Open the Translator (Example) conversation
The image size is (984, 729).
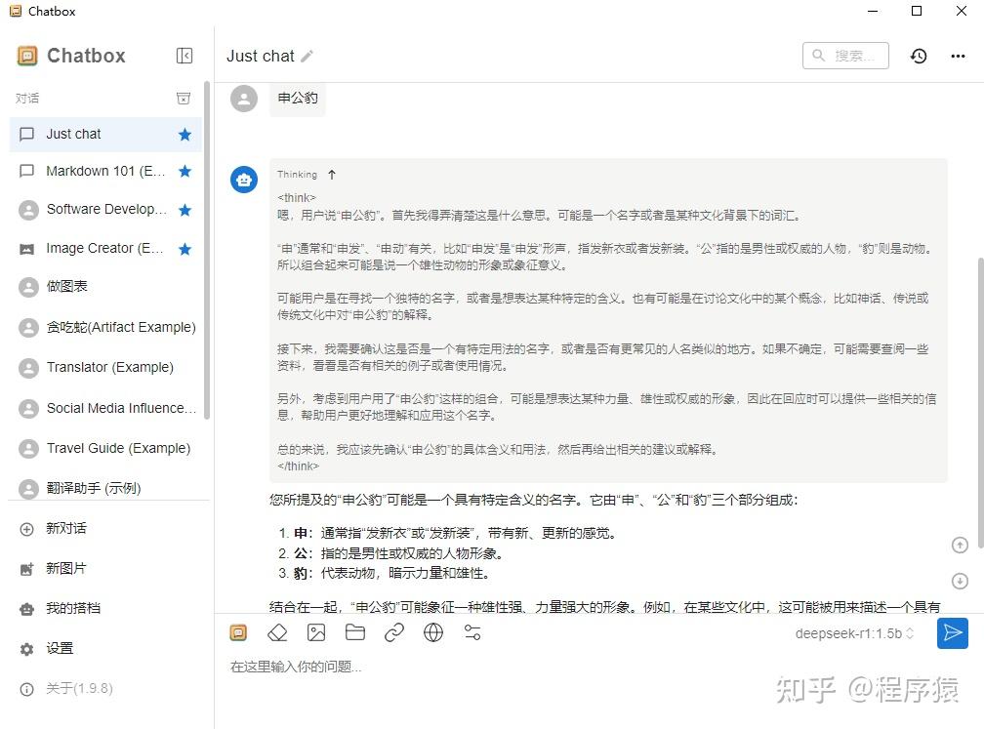[105, 368]
